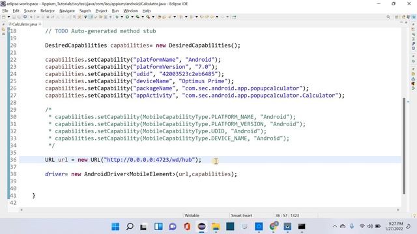This screenshot has width=417, height=234.
Task: Open the Previous Annotation dropdown arrow
Action: click(x=197, y=17)
